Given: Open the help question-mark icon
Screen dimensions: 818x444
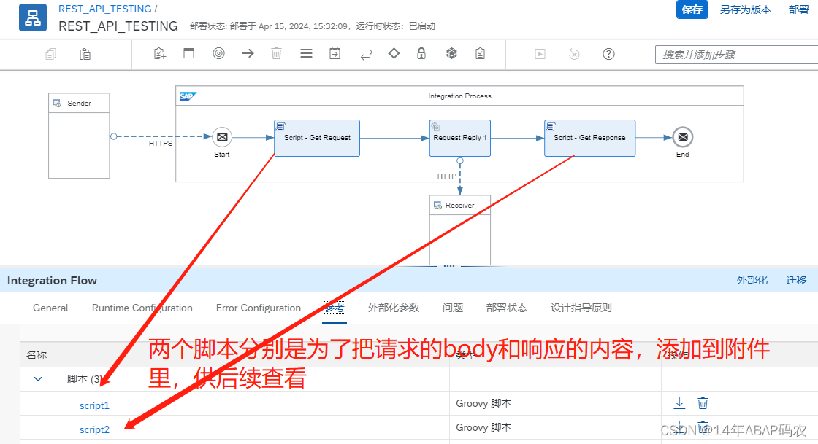Looking at the screenshot, I should tap(608, 53).
